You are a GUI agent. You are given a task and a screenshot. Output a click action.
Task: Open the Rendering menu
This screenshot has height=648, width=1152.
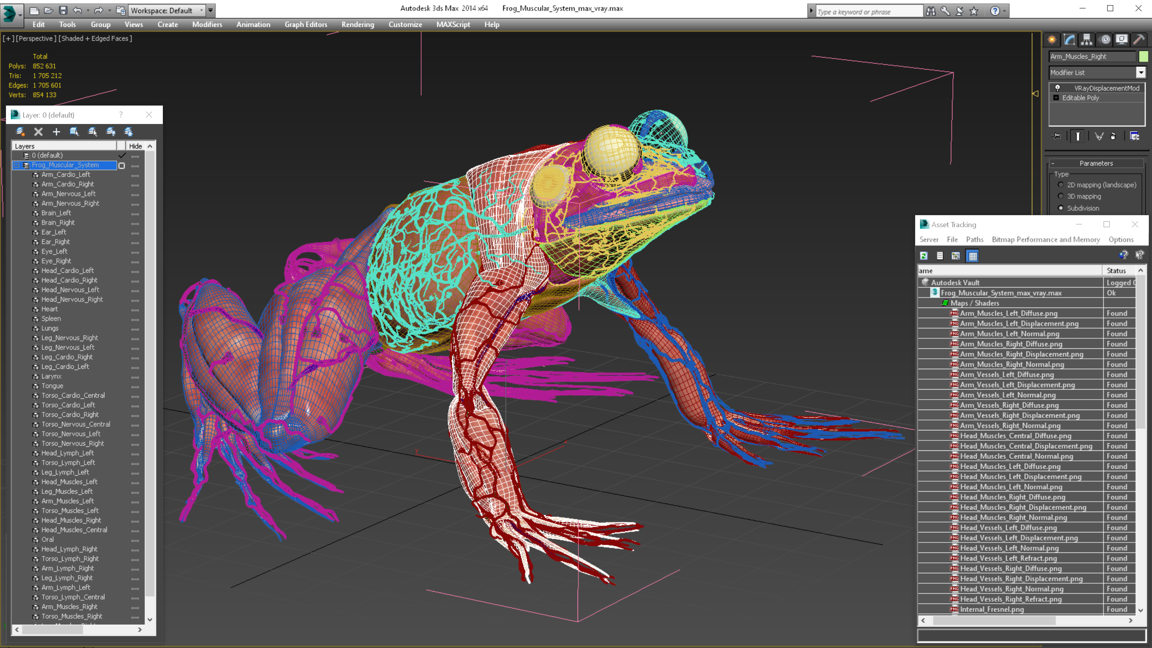coord(358,24)
